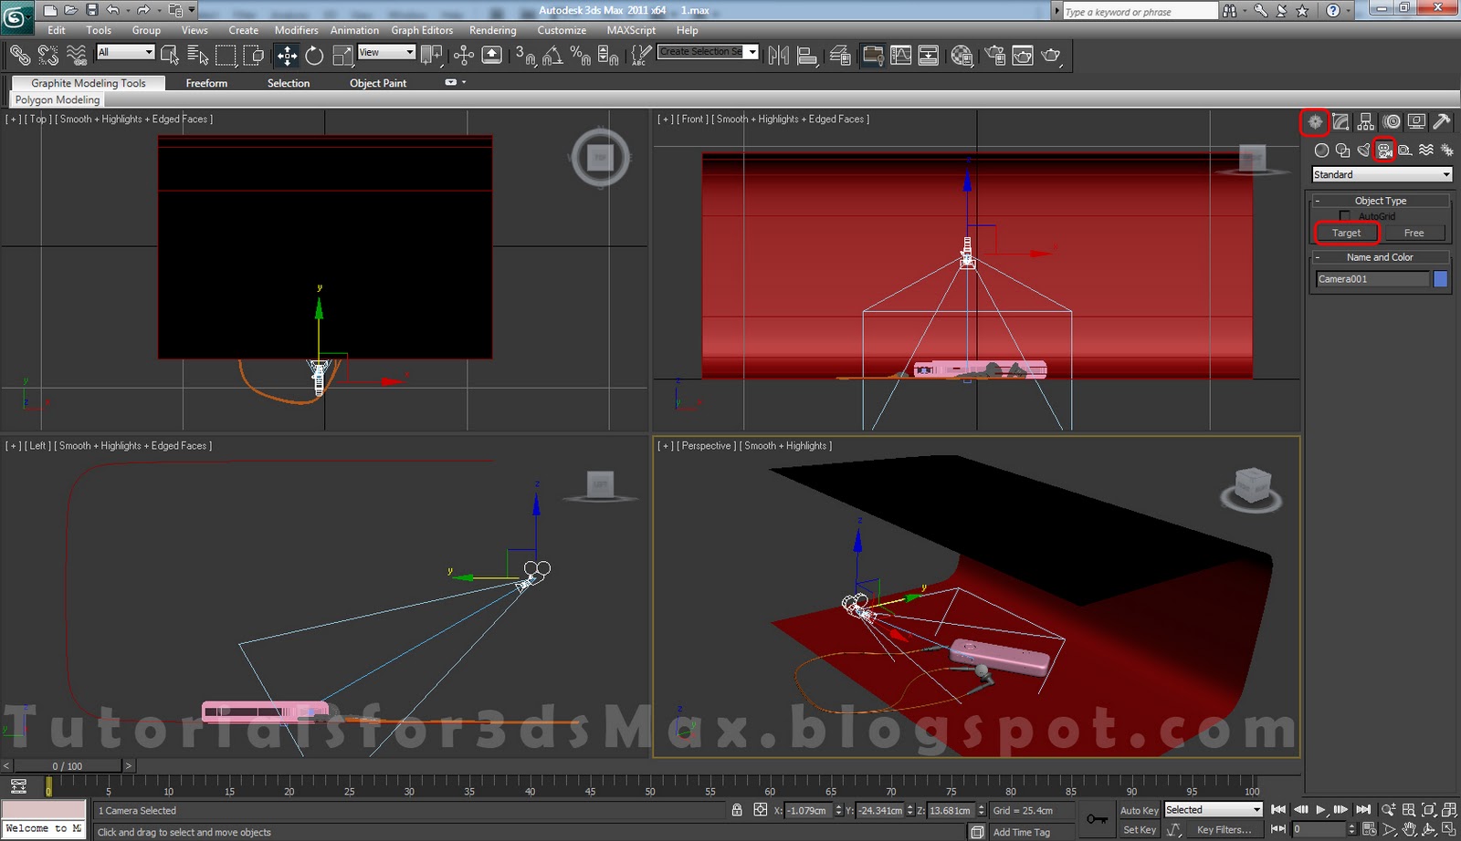Open the Key Filters dialog
1461x841 pixels.
pos(1225,830)
